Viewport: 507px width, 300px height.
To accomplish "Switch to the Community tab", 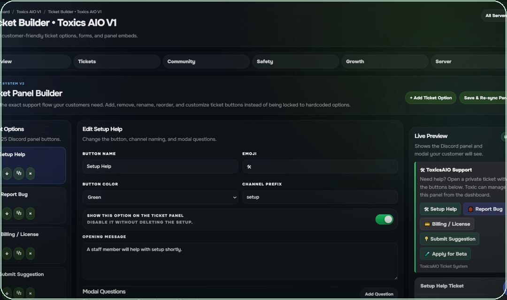I will (206, 61).
